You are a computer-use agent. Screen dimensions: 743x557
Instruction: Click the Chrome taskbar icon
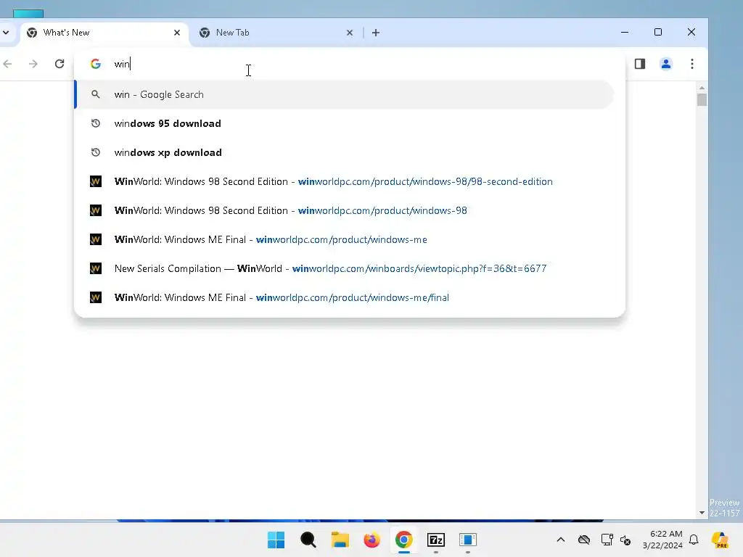tap(403, 540)
